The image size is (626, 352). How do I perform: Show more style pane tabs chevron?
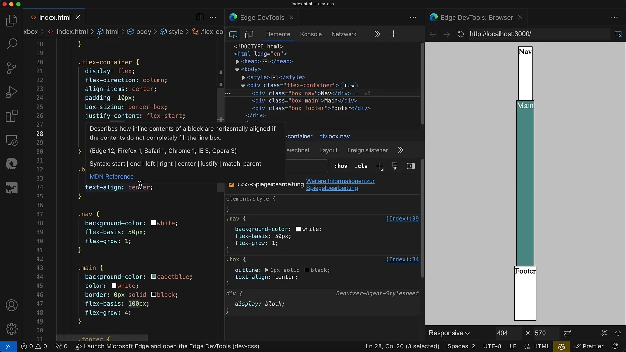pos(401,150)
